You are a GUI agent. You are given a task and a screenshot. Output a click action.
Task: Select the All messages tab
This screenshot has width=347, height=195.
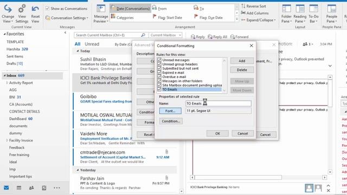pos(78,44)
